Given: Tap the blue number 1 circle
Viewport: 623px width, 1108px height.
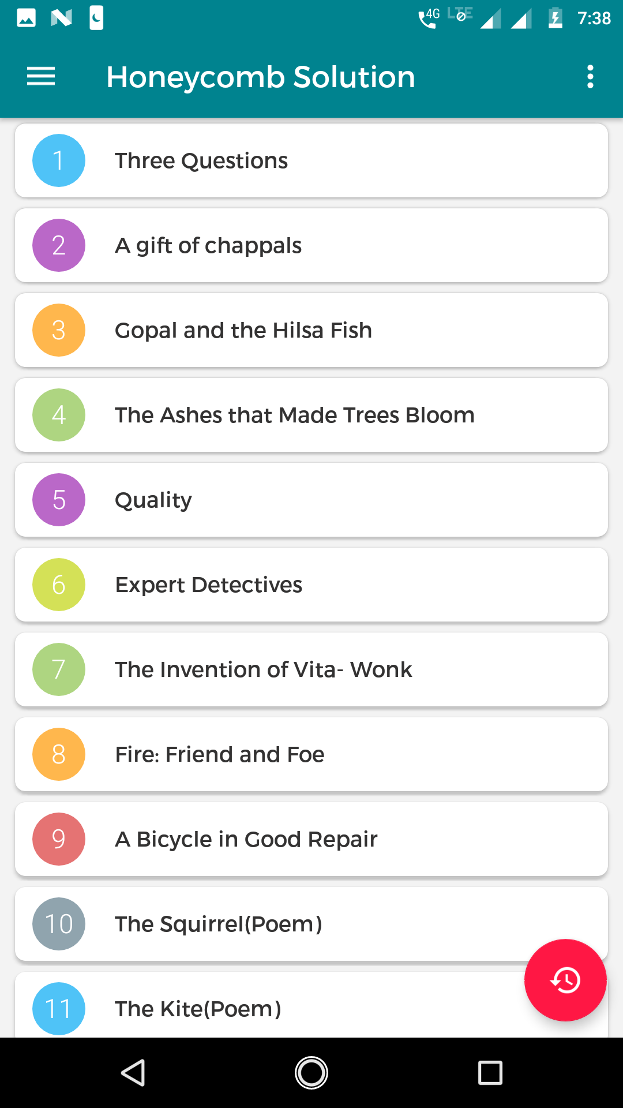Looking at the screenshot, I should (x=59, y=160).
